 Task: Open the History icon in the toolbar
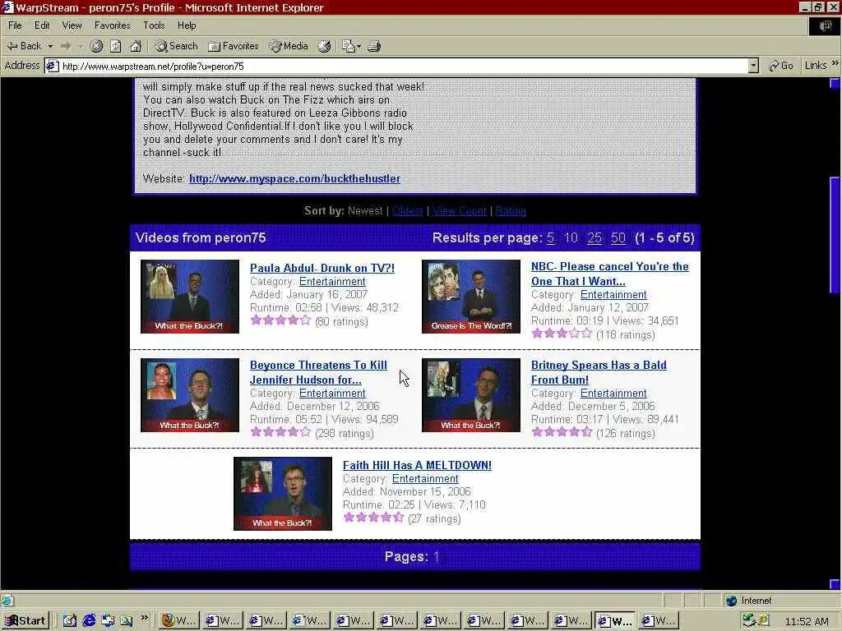point(324,46)
